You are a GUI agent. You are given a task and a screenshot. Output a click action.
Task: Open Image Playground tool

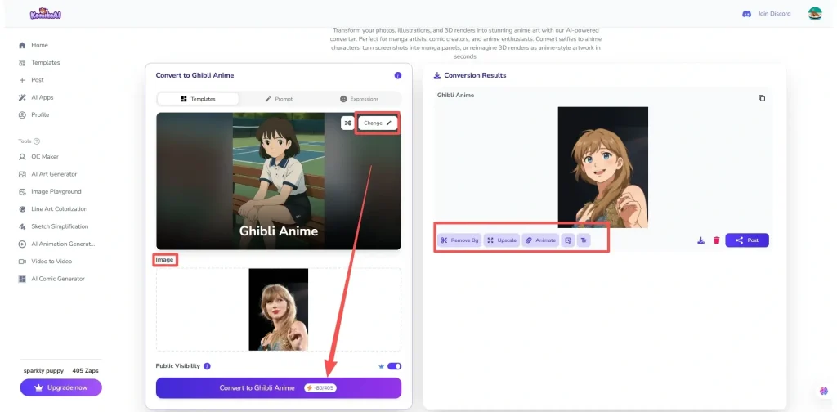(50, 191)
